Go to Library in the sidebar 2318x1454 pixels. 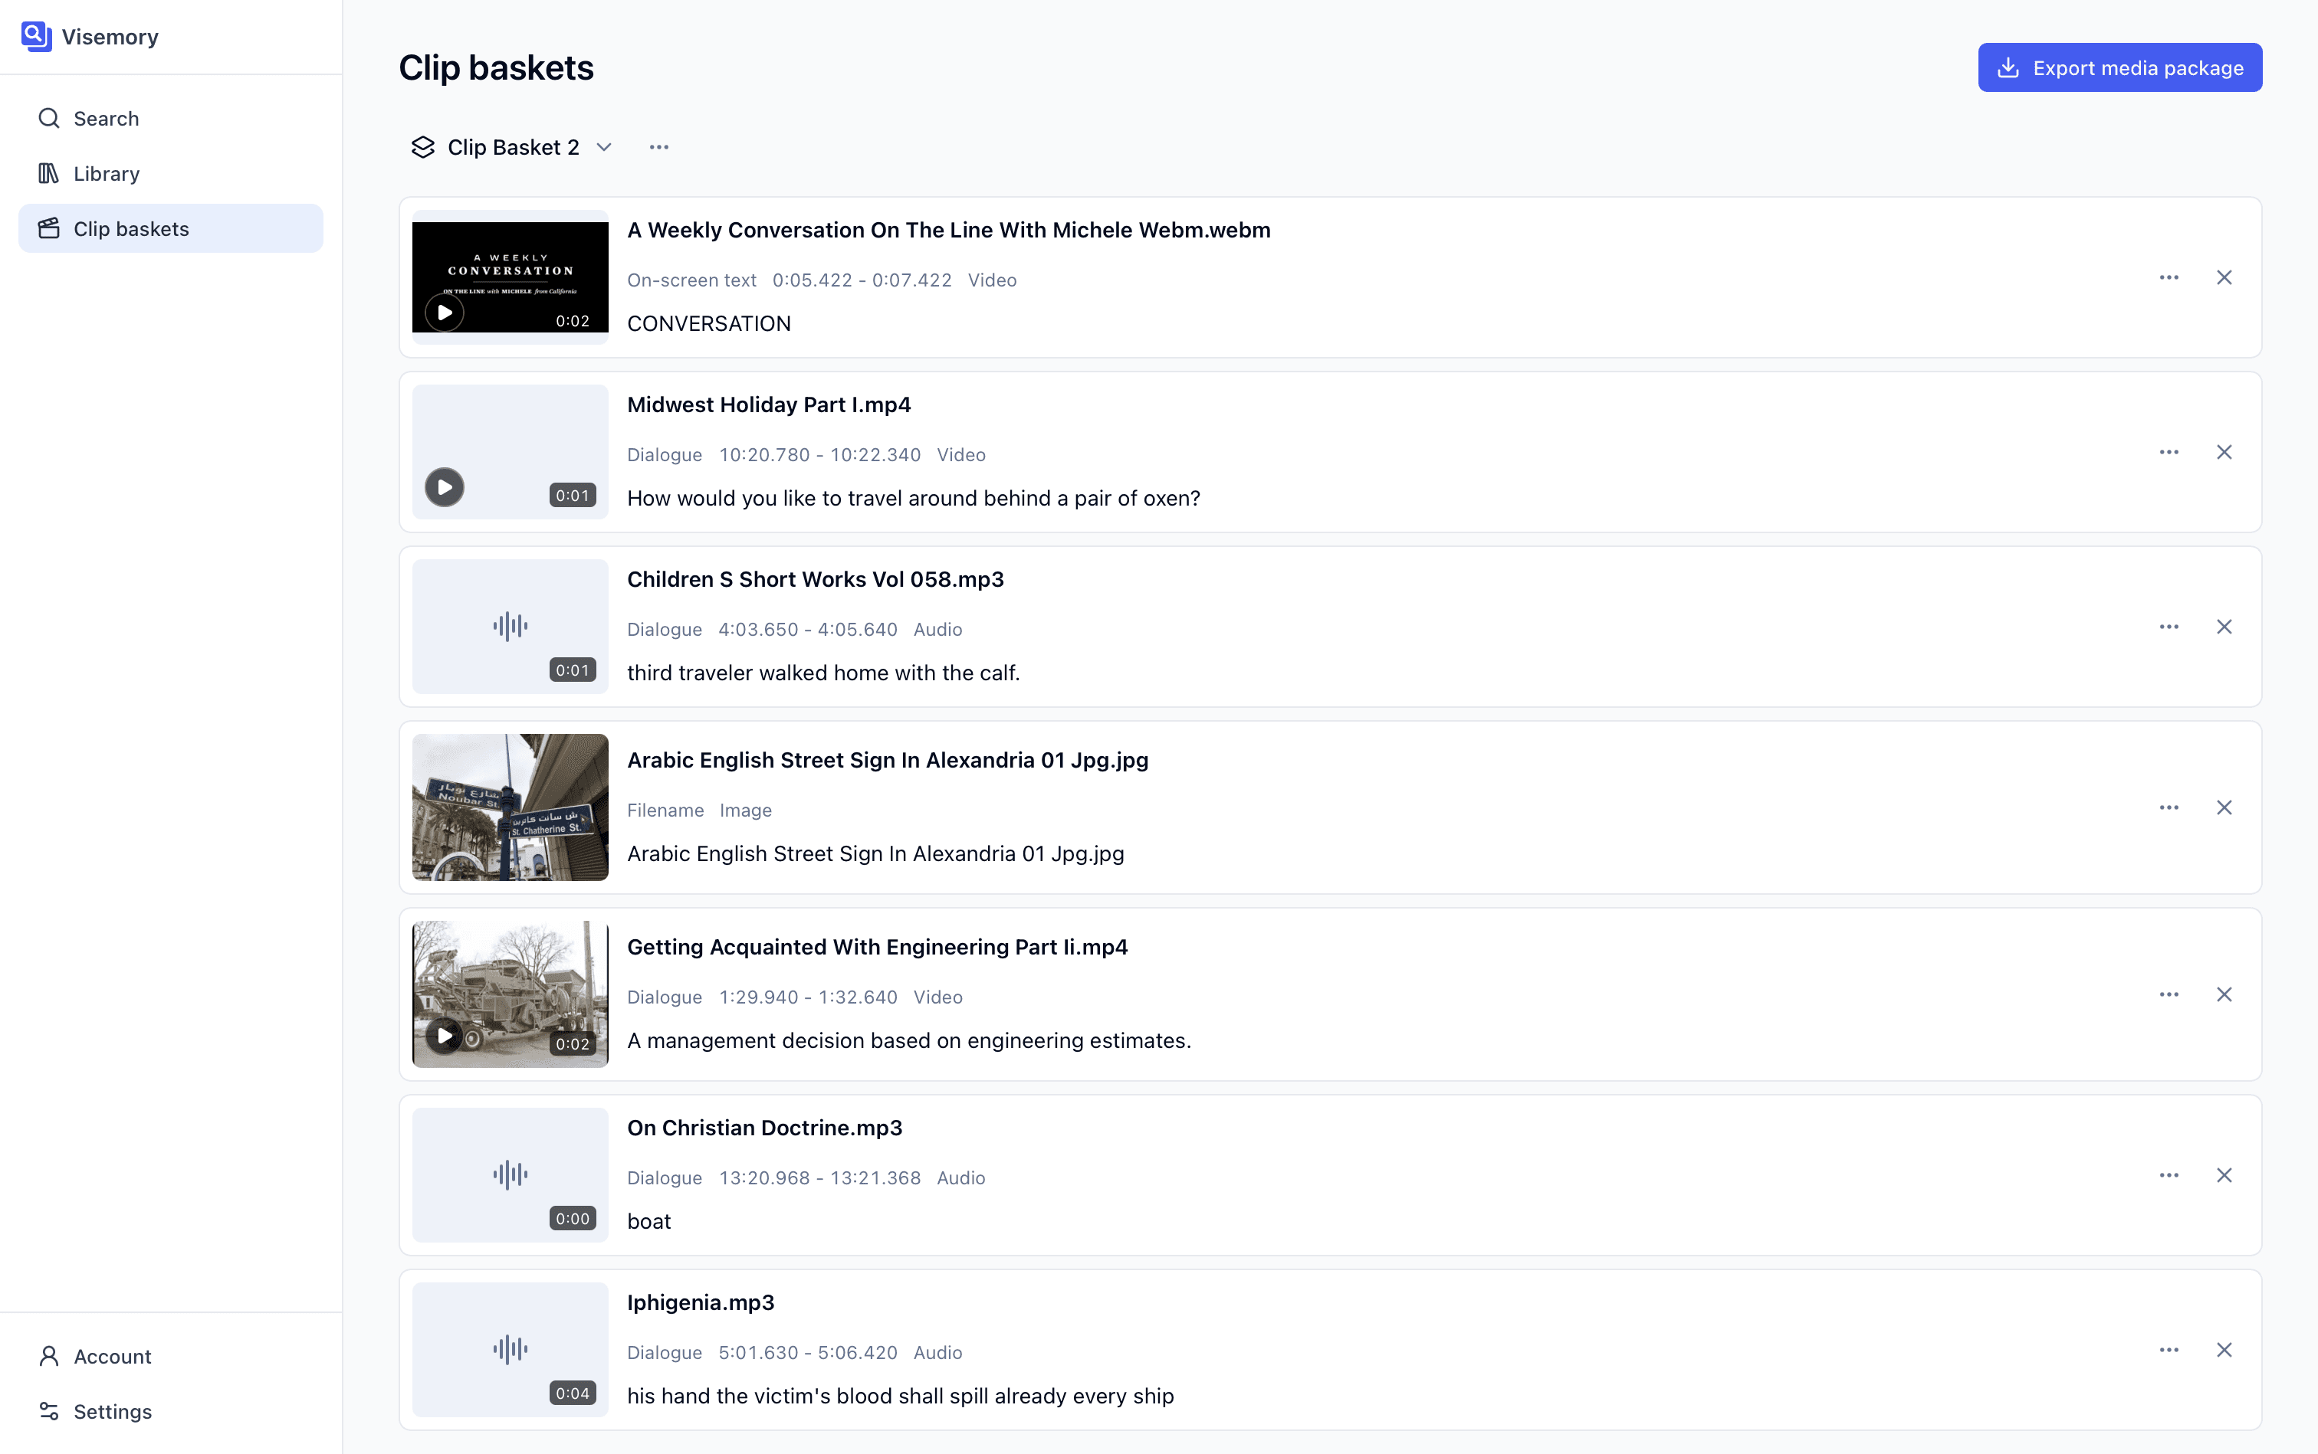170,173
